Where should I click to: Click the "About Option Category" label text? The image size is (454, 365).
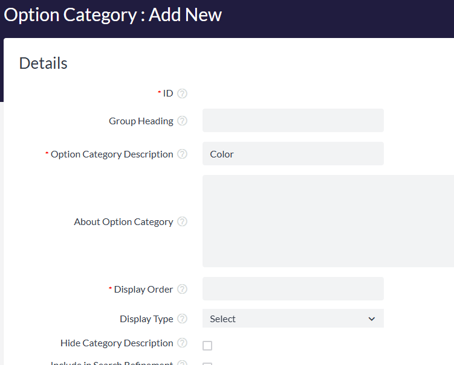pos(123,222)
